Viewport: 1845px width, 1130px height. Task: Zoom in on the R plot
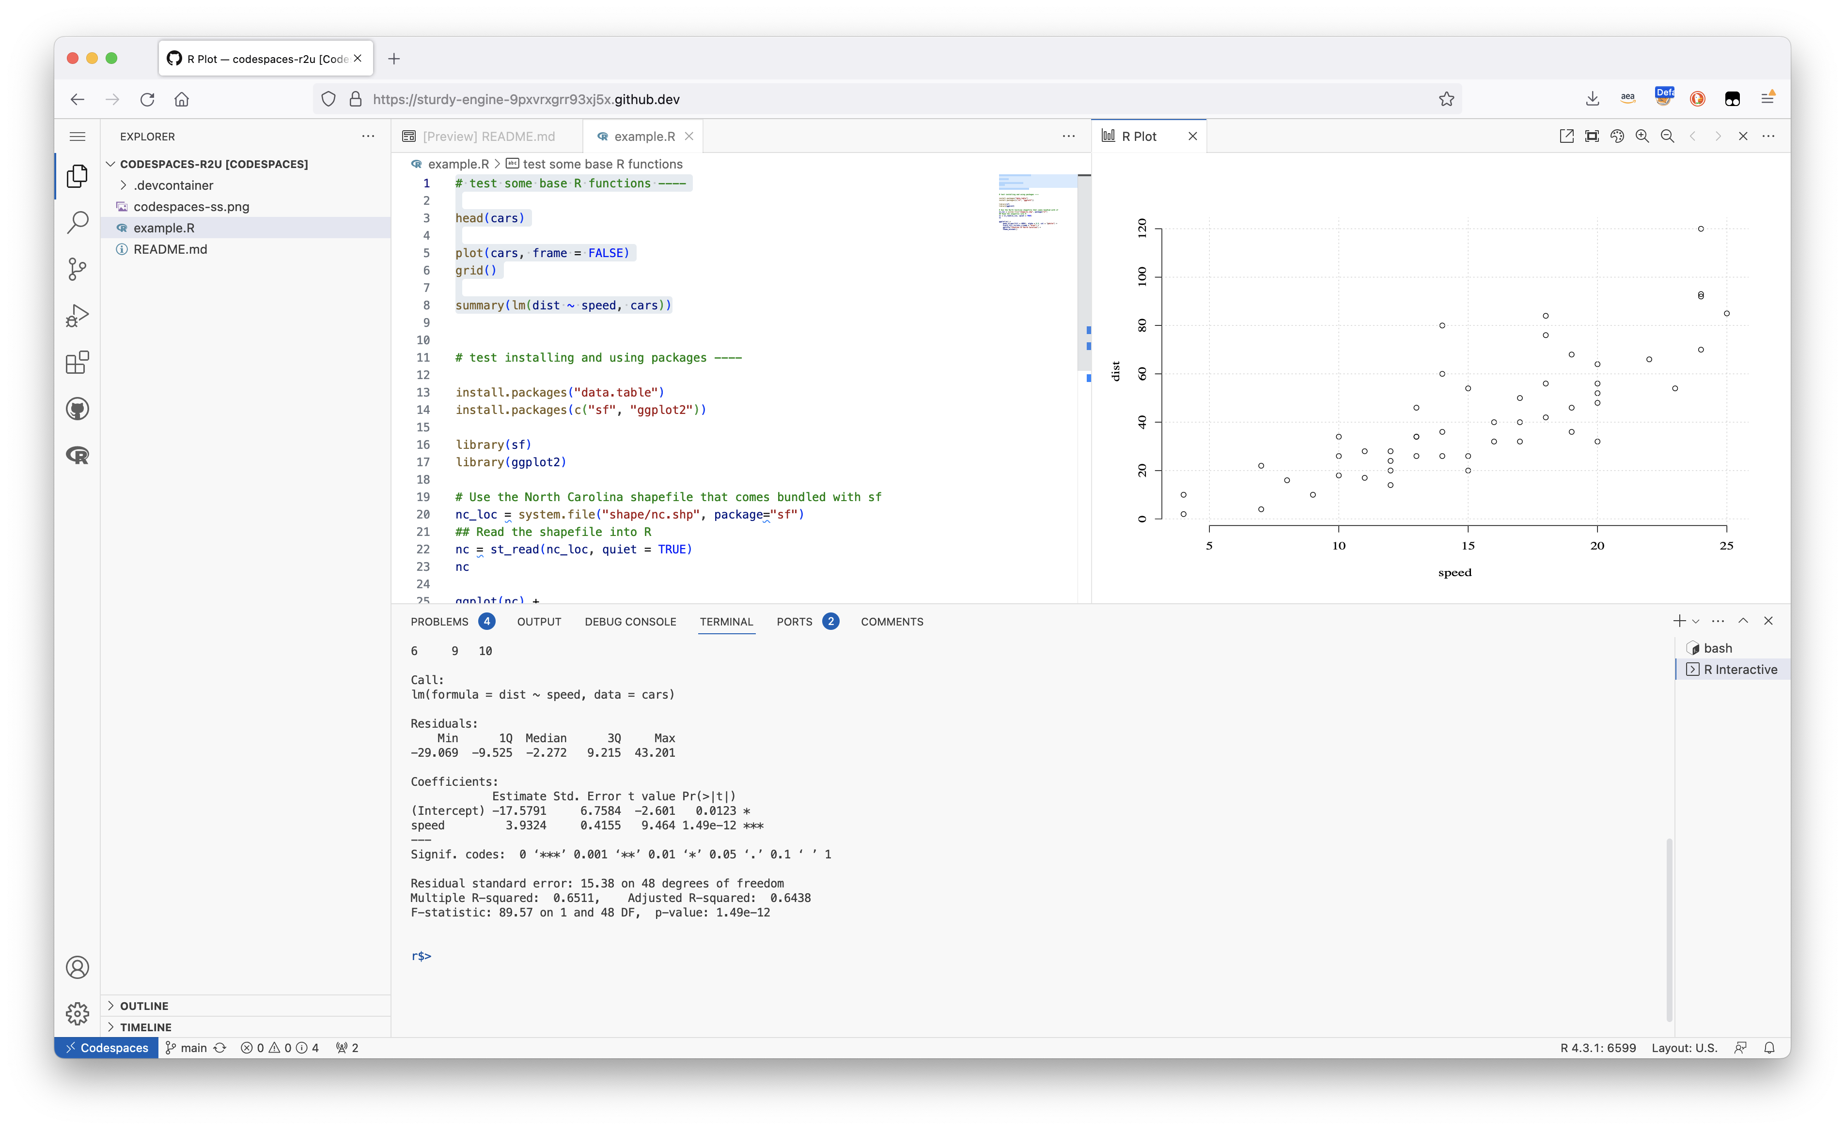(1642, 136)
